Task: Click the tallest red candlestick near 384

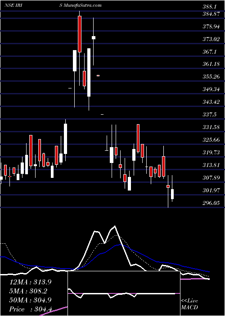Action: click(x=80, y=34)
